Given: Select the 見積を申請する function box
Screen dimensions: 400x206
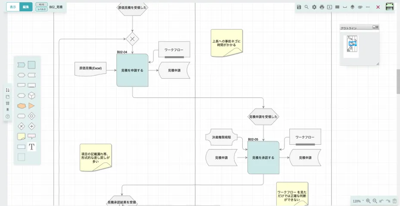Looking at the screenshot, I should pyautogui.click(x=132, y=70).
